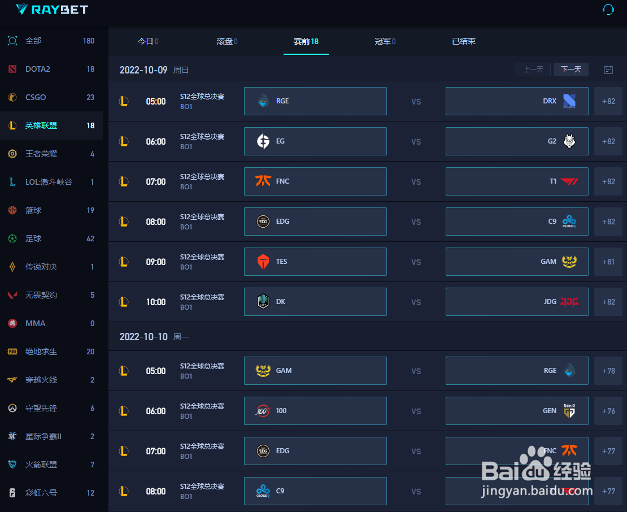Screen dimensions: 627x512
Task: Click the CSGO icon in sidebar
Action: [x=12, y=97]
